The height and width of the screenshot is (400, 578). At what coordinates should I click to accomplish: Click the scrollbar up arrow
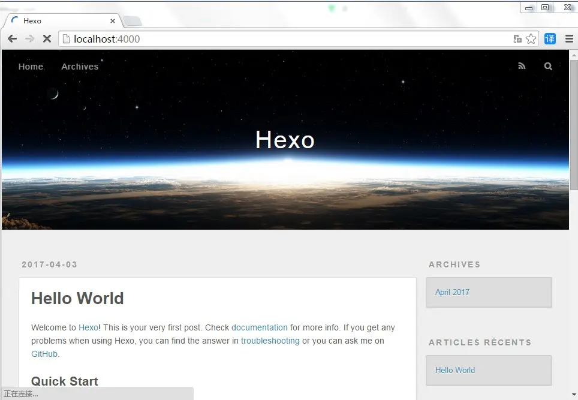click(574, 55)
